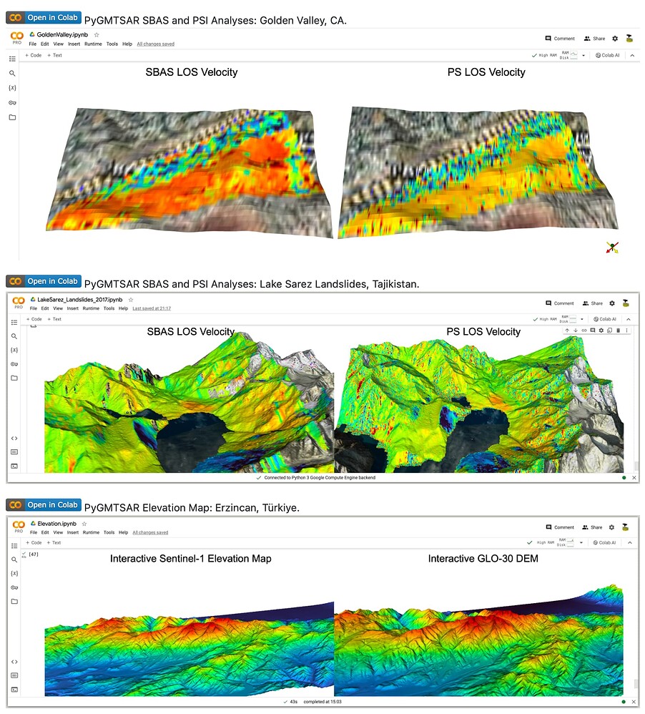Expand RAM Disk dropdown in LakeSarez notebook
The image size is (645, 714).
(x=581, y=319)
